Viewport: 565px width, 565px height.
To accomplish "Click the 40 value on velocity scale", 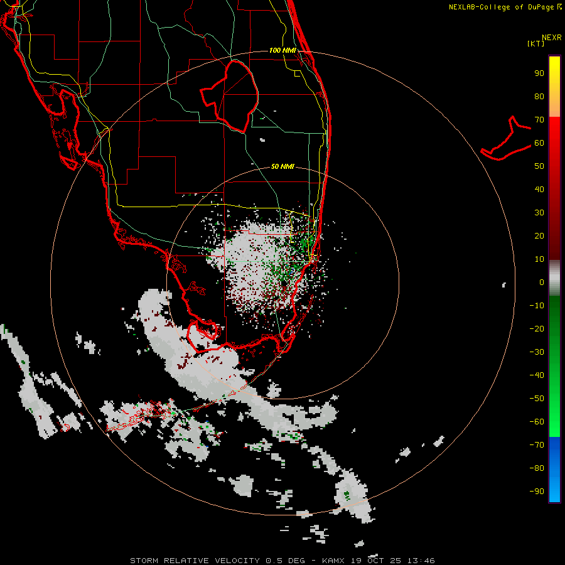I will pos(539,189).
